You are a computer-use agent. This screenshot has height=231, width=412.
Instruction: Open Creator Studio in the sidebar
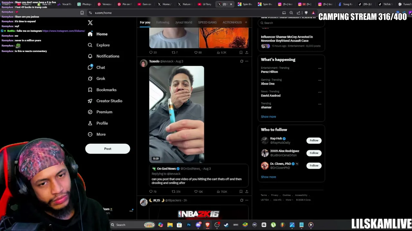click(105, 101)
